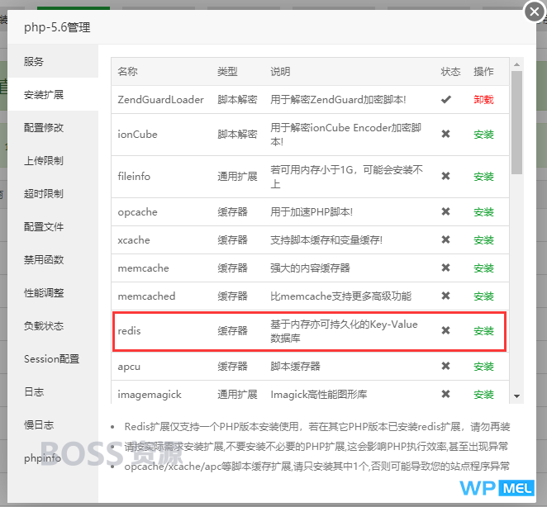Screen dimensions: 547x507
Task: Click the php-5.6管理 dialog title
Action: [x=57, y=27]
